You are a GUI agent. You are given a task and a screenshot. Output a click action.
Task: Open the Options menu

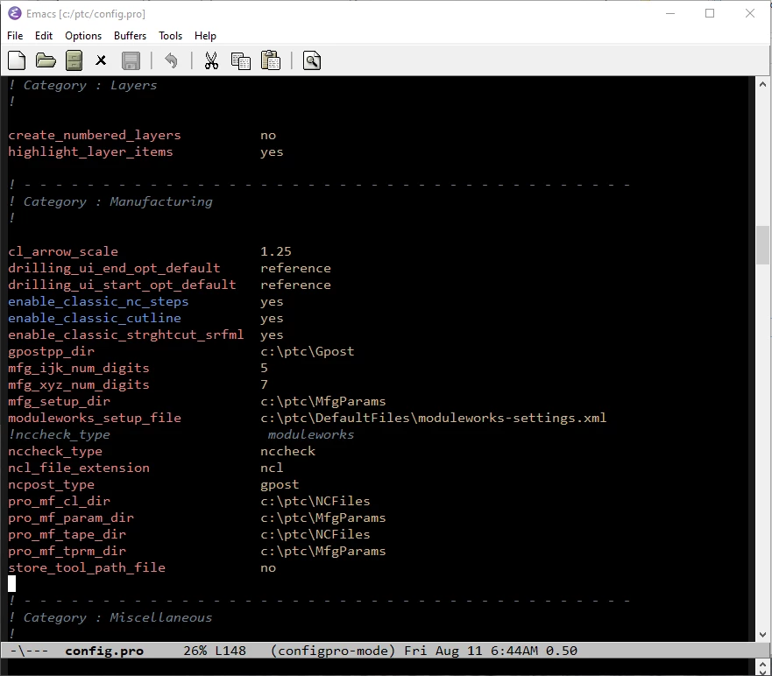82,36
